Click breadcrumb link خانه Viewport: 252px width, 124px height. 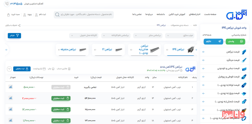coord(195,25)
